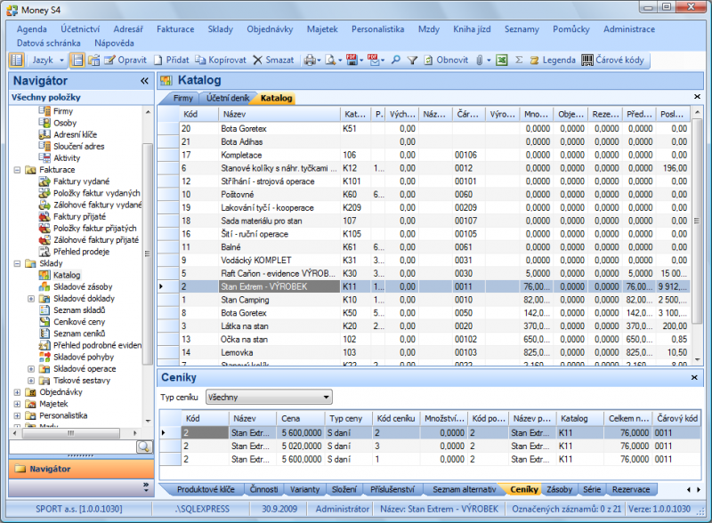Expand the Objednávky tree node
This screenshot has width=712, height=523.
click(x=17, y=392)
